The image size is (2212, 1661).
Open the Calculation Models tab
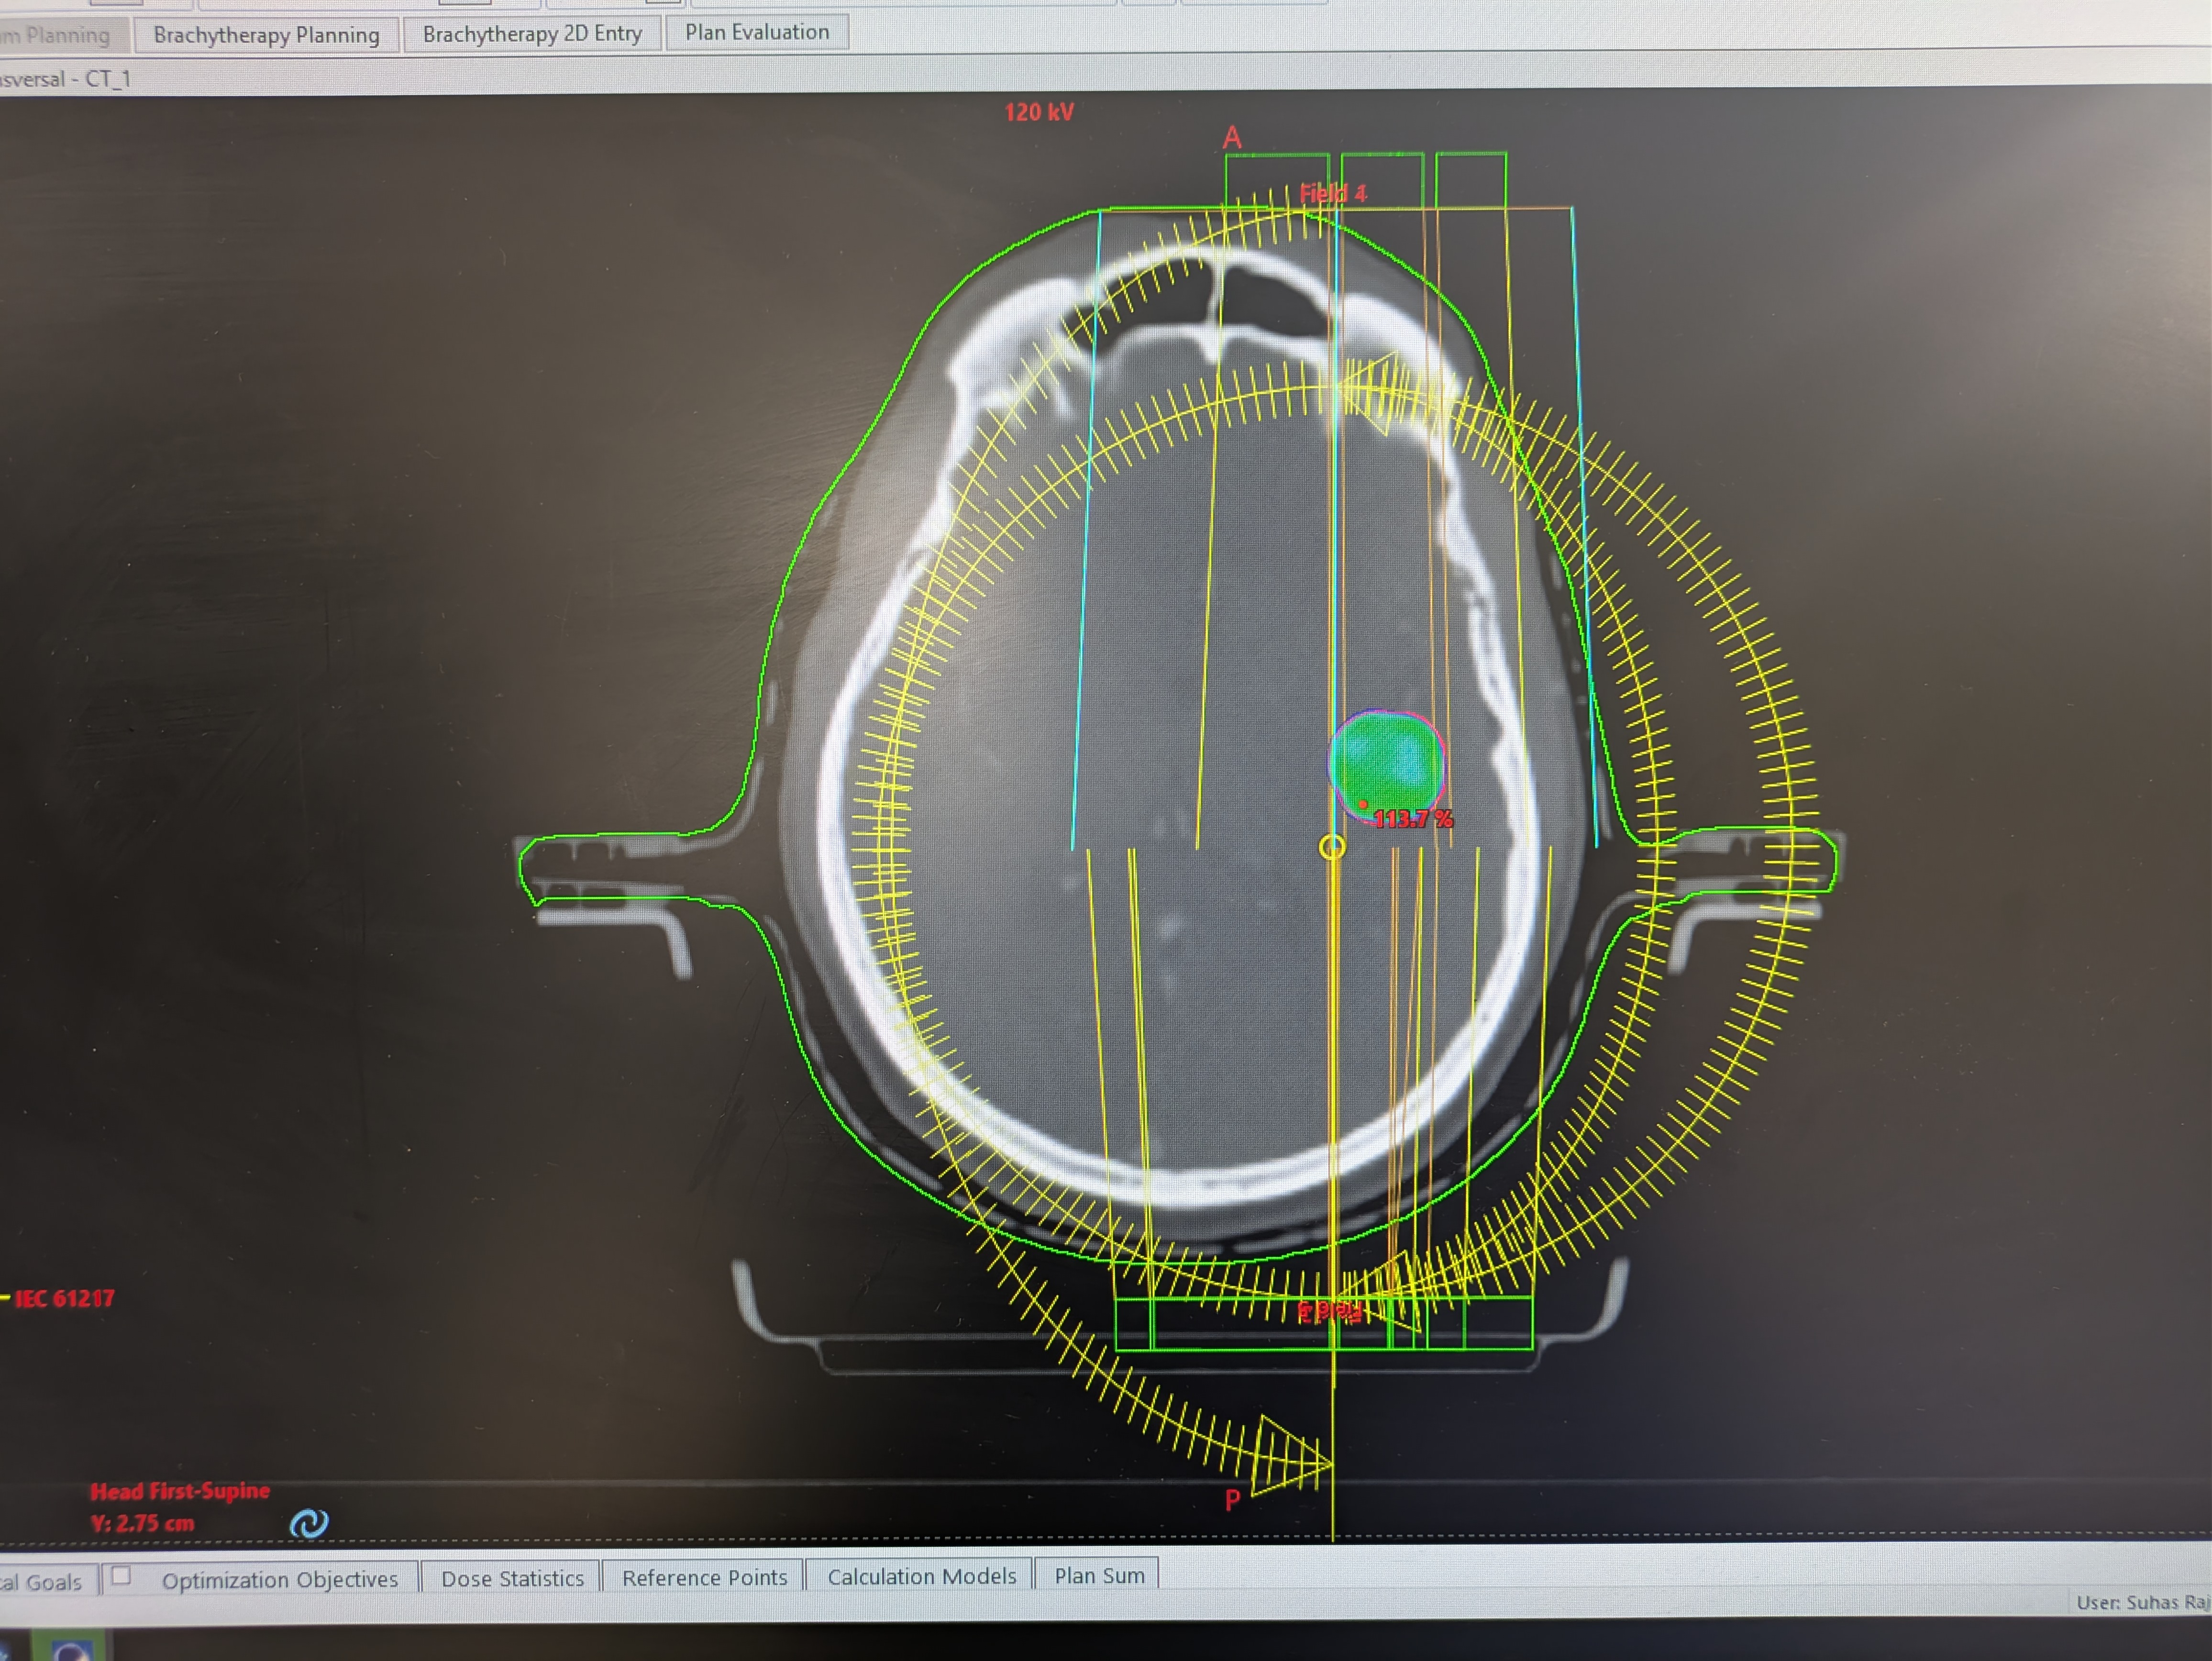click(921, 1576)
